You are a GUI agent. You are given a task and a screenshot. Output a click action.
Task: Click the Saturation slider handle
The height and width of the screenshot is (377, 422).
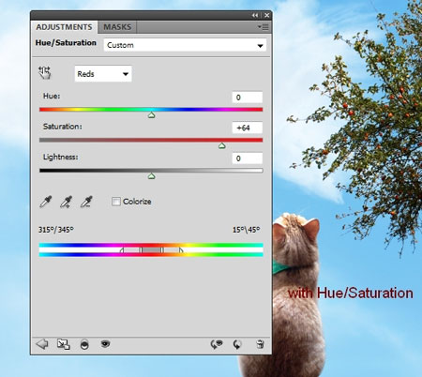[221, 145]
